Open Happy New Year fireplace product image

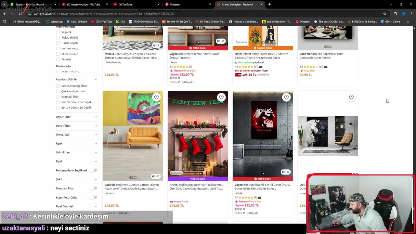pos(198,136)
